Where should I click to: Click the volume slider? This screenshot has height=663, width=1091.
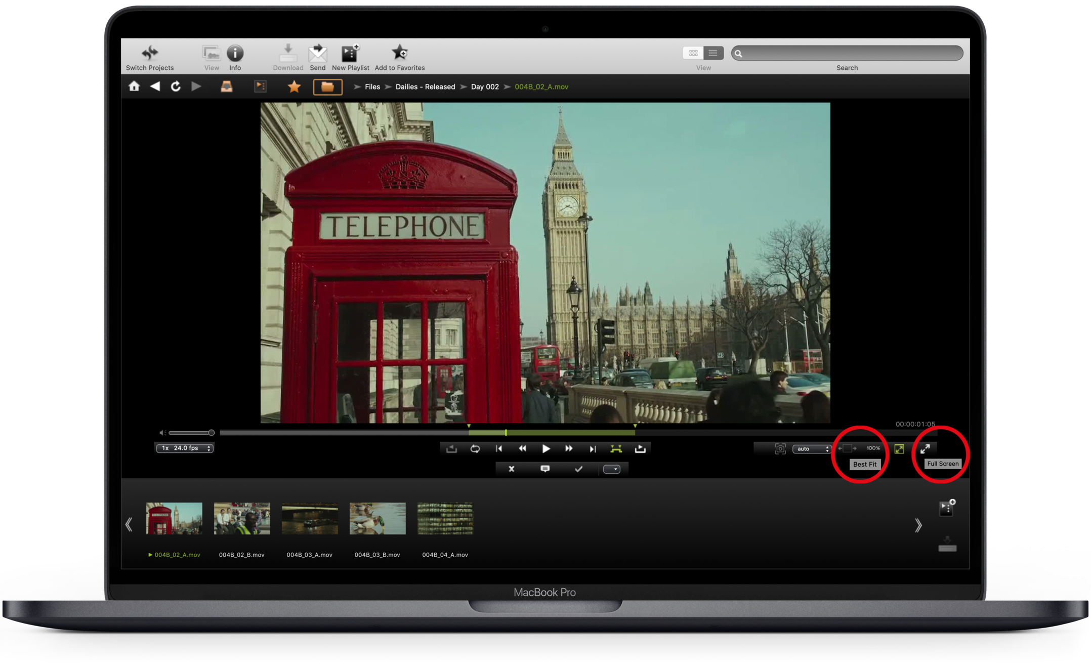click(x=191, y=433)
